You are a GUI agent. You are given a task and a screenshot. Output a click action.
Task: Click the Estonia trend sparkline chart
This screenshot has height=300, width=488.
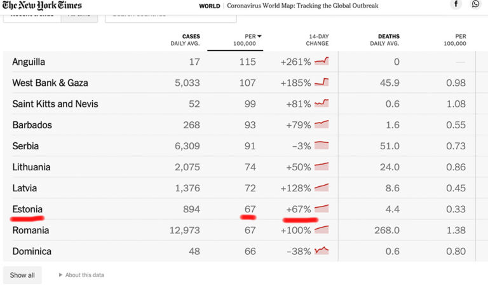tap(322, 208)
